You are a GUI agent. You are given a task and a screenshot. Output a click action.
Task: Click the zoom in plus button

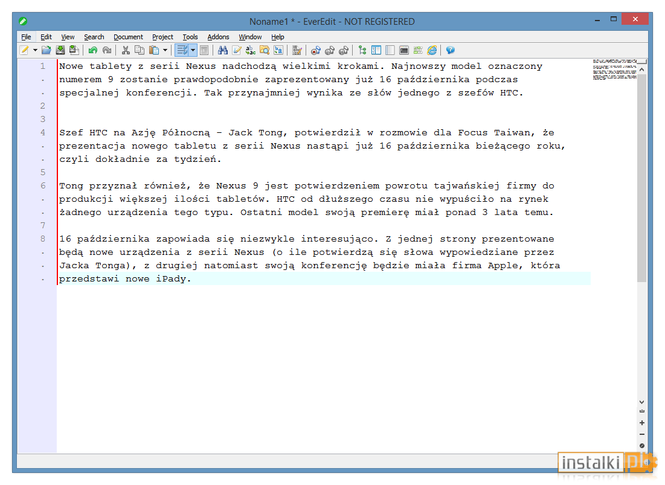pyautogui.click(x=641, y=423)
